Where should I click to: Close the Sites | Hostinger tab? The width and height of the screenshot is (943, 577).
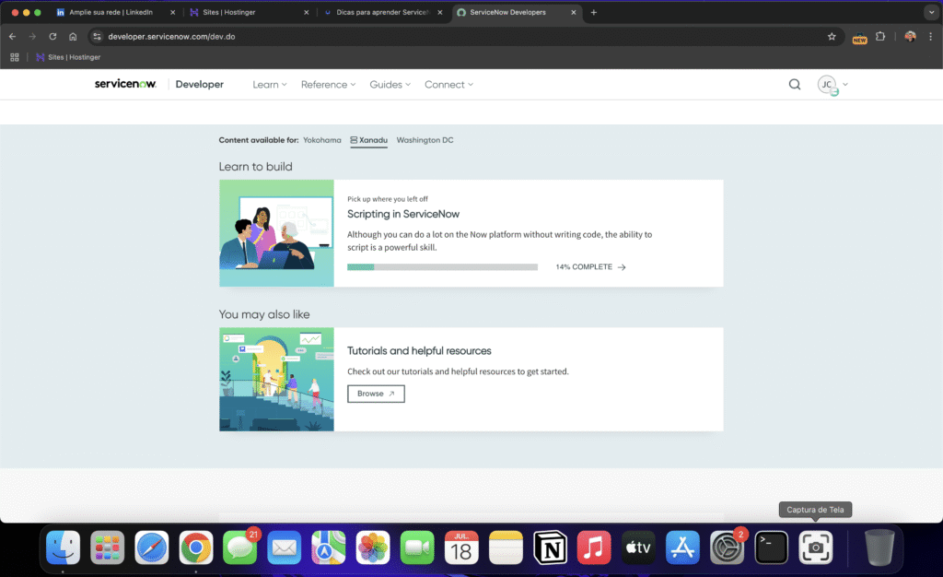pos(306,12)
